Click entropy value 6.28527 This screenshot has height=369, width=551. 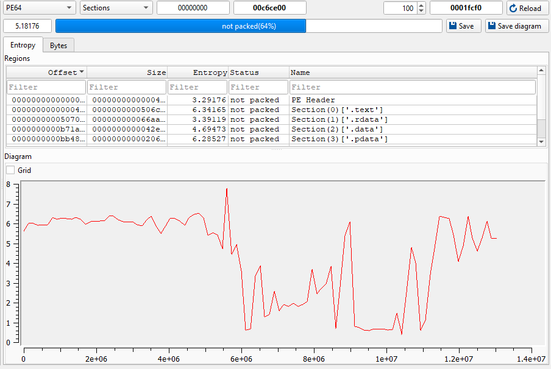click(x=209, y=139)
